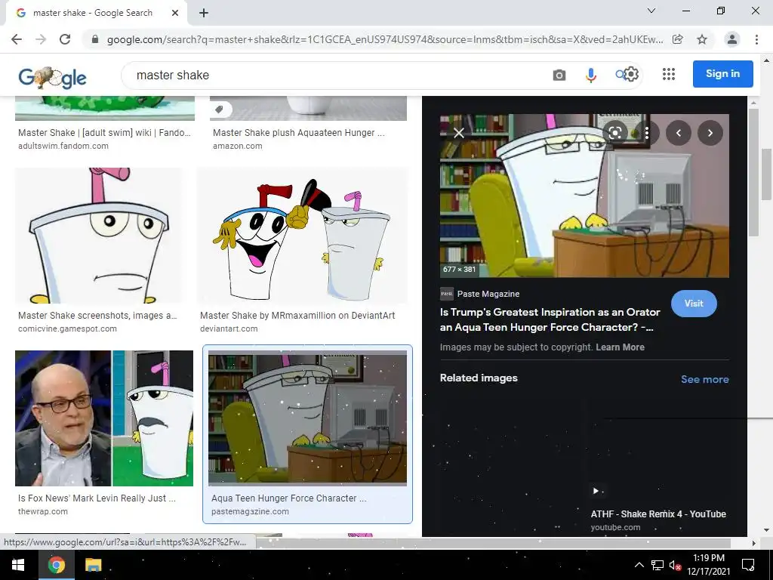The width and height of the screenshot is (773, 580).
Task: Open large Master Shake preview image
Action: pyautogui.click(x=584, y=196)
